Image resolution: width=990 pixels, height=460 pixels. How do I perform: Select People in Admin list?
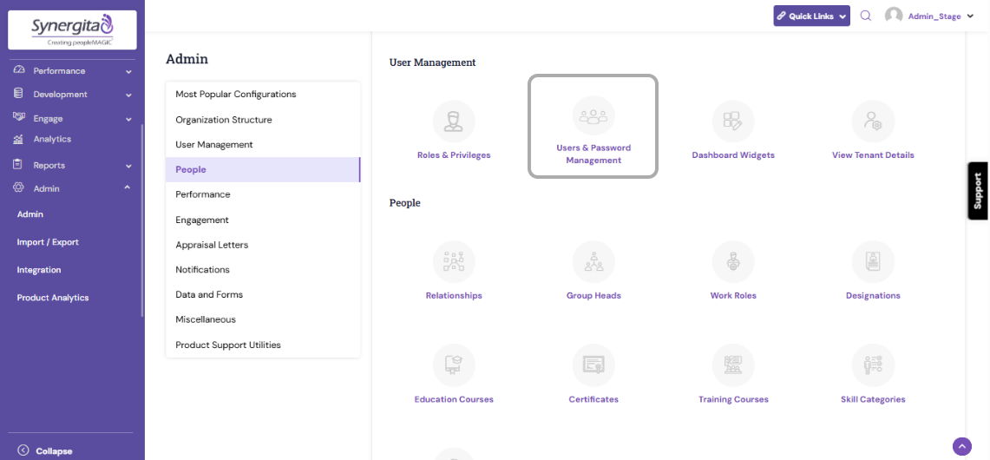263,169
